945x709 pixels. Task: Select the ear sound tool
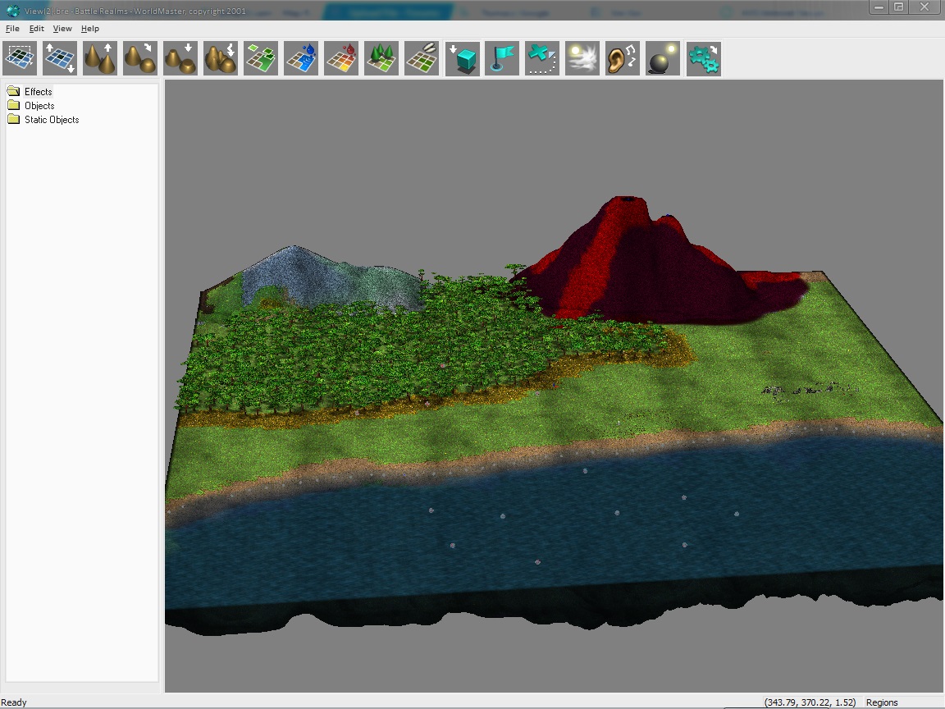click(623, 58)
